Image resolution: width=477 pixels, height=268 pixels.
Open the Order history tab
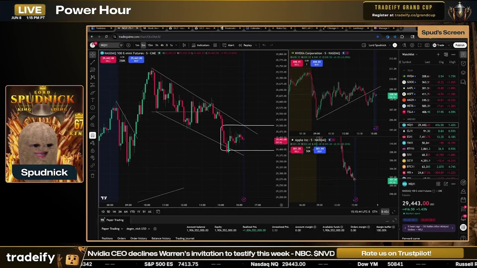point(139,238)
